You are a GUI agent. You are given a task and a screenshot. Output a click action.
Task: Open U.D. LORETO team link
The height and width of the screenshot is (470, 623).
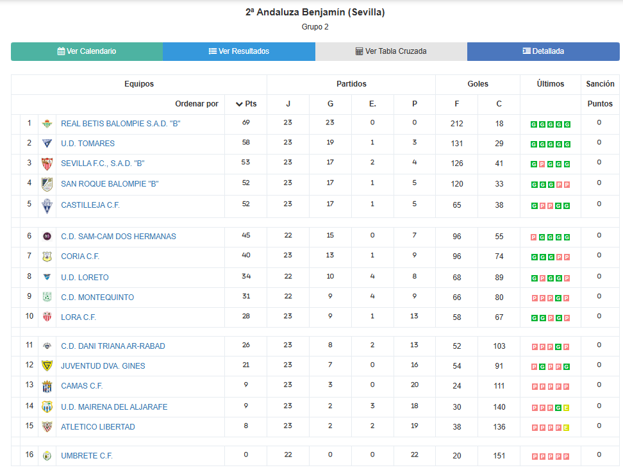pos(85,278)
